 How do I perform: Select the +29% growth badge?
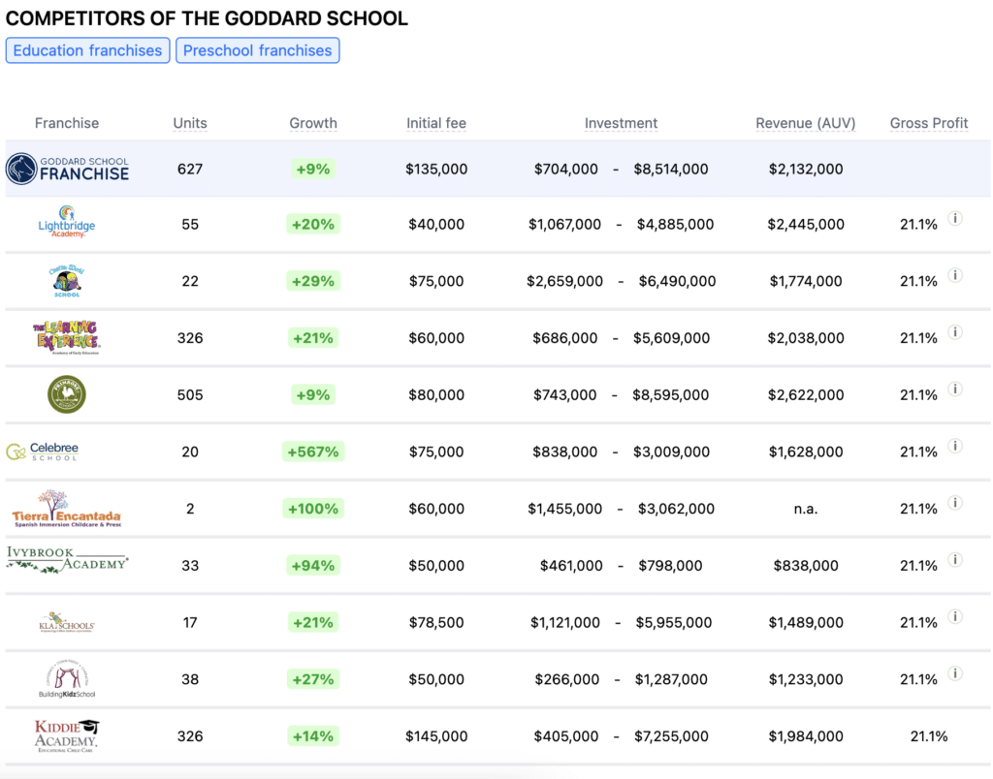(313, 281)
